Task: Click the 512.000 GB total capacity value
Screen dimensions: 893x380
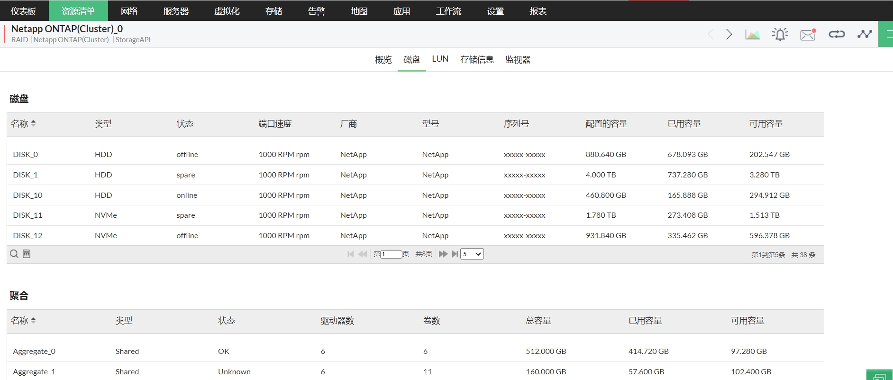Action: pos(546,352)
